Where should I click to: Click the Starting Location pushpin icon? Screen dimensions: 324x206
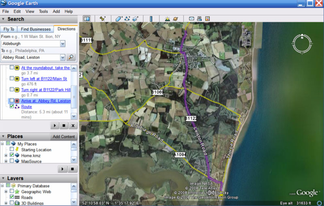coord(17,149)
